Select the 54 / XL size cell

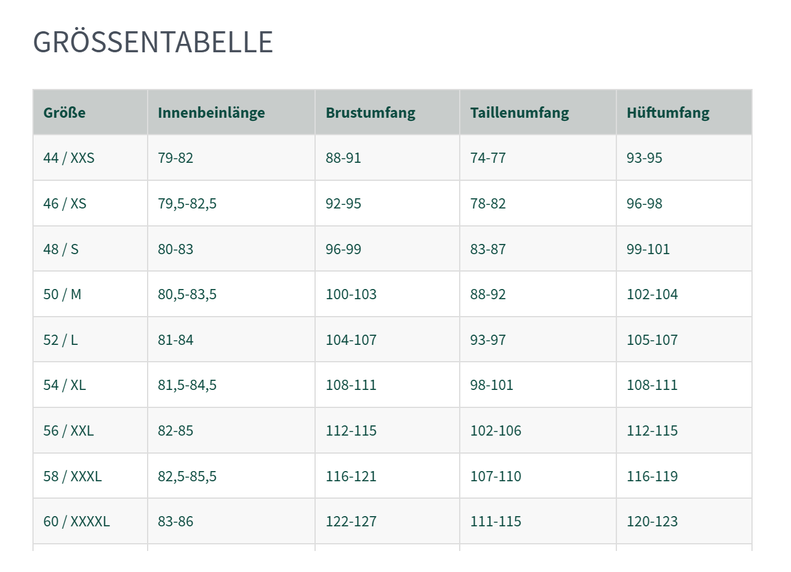coord(64,385)
